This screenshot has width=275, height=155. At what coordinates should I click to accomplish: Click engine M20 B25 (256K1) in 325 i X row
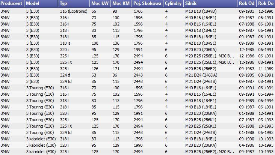point(201,126)
